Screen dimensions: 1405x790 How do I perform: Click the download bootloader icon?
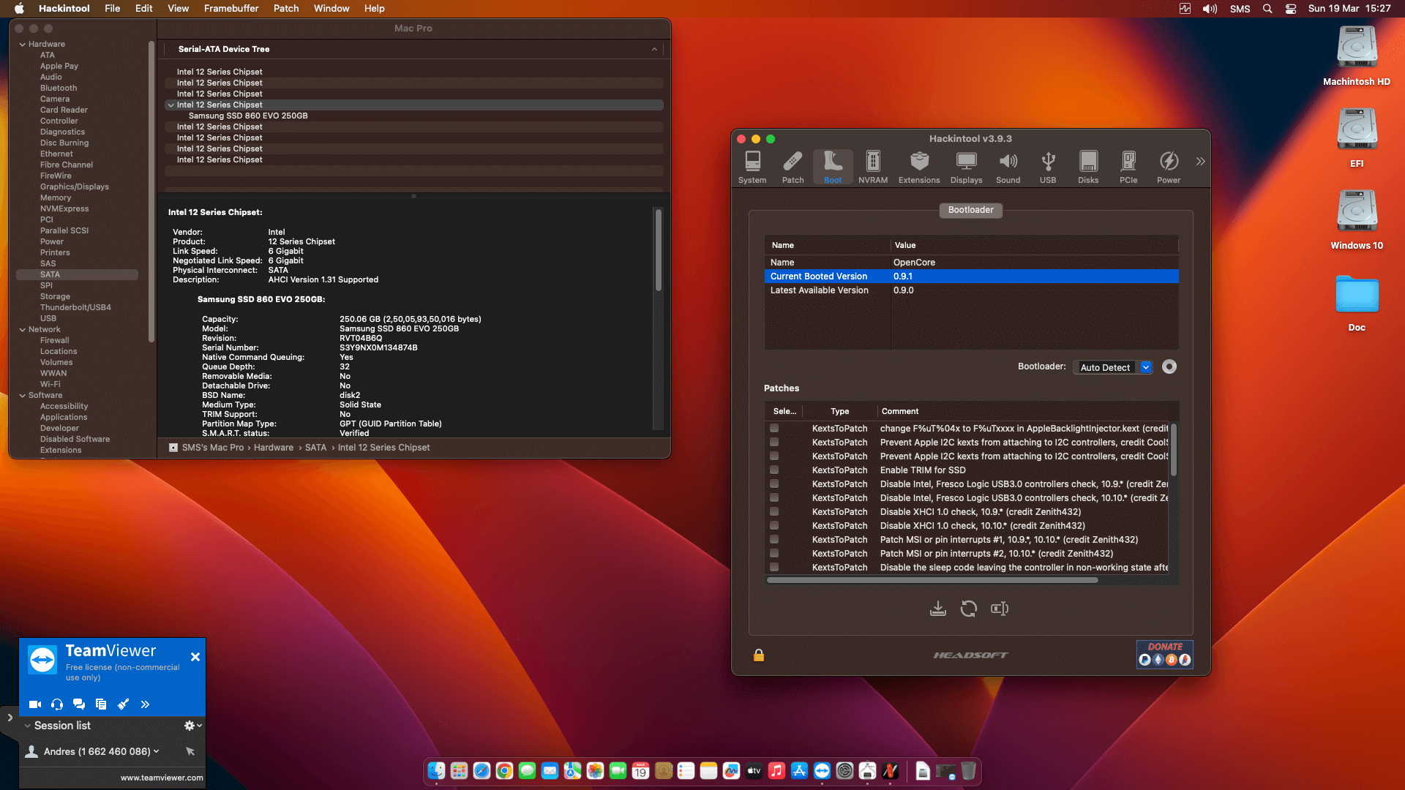tap(937, 609)
